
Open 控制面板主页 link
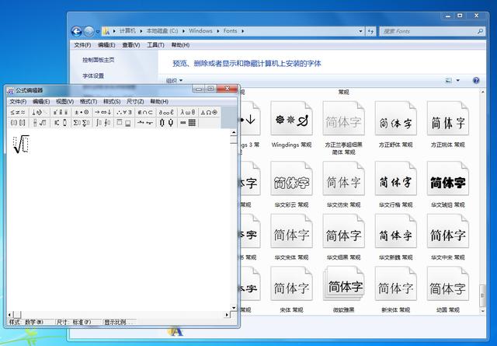(99, 60)
